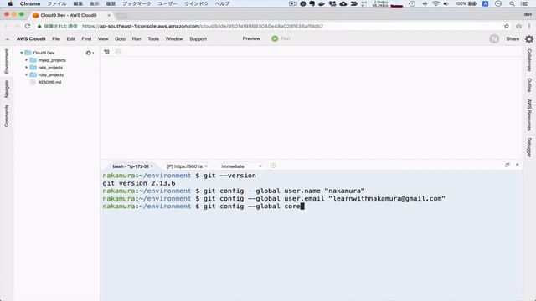Open the Navigate side panel
The height and width of the screenshot is (301, 536).
click(x=7, y=89)
